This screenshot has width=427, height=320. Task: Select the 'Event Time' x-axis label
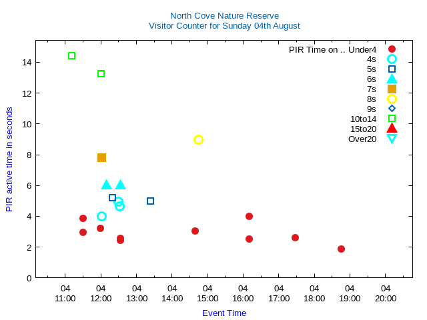pyautogui.click(x=224, y=313)
